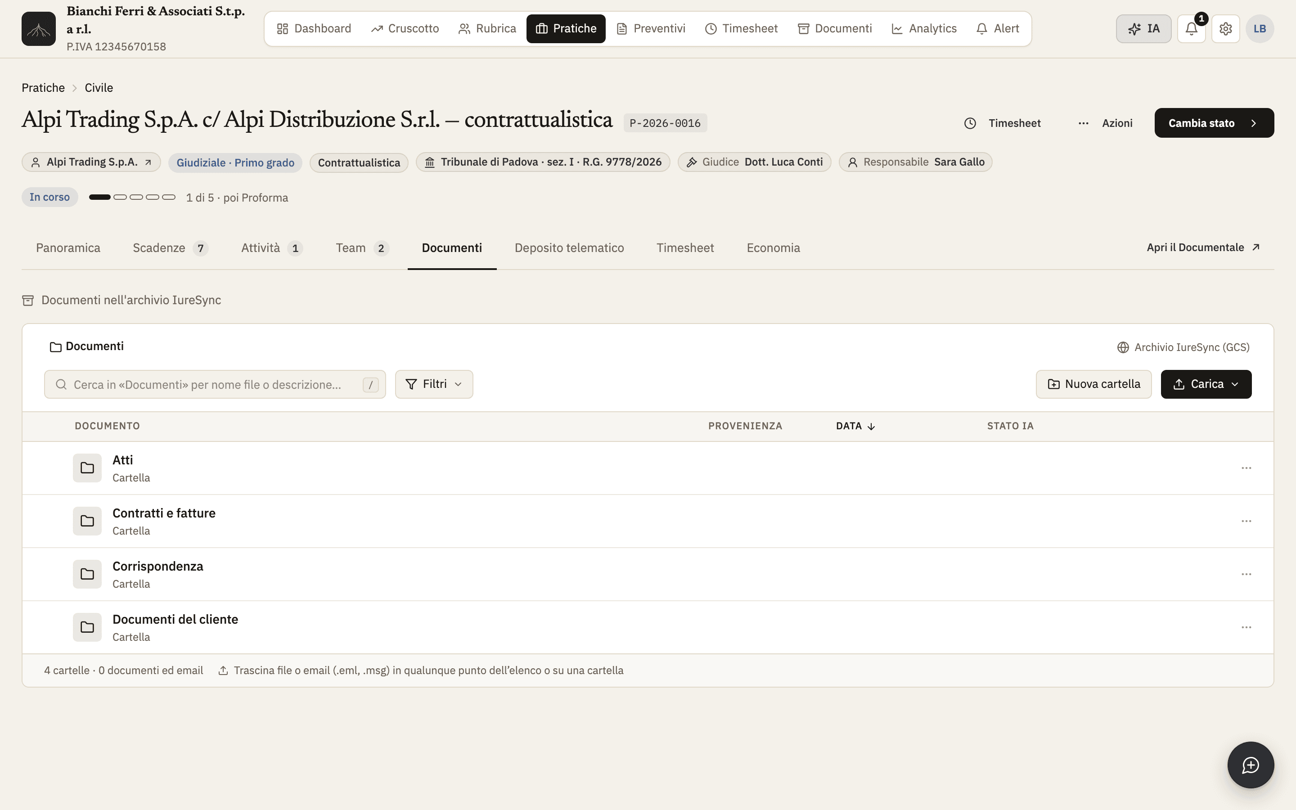This screenshot has height=810, width=1296.
Task: Switch to the Attività tab
Action: tap(272, 248)
